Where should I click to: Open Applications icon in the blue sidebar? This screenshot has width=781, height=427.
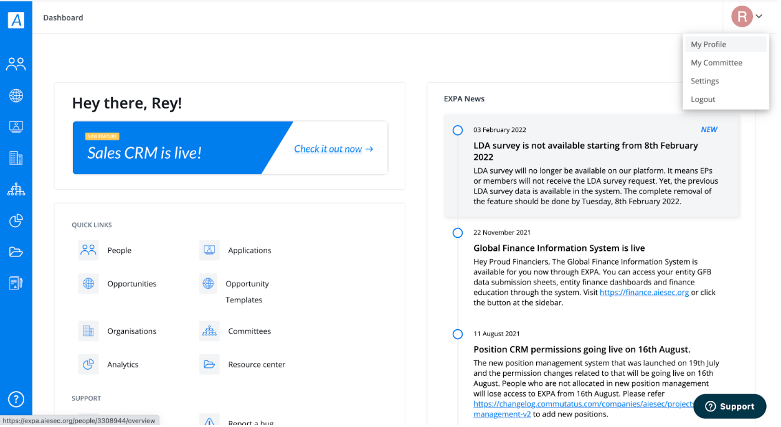point(16,126)
